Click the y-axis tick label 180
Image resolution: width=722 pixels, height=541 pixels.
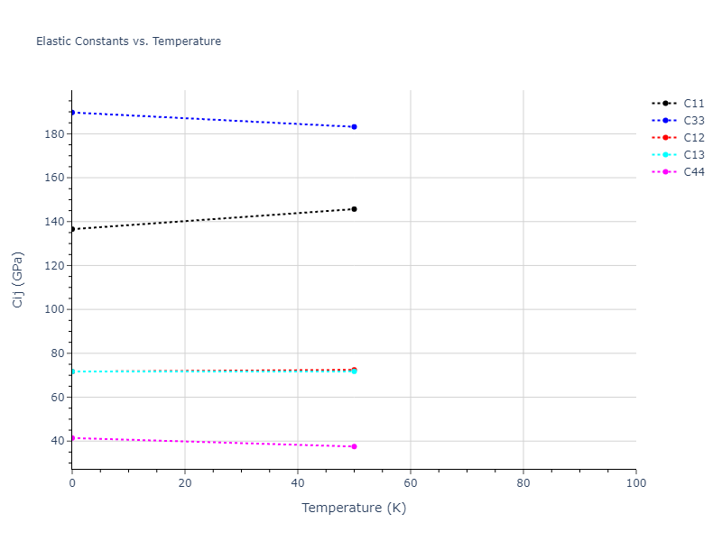[x=53, y=133]
